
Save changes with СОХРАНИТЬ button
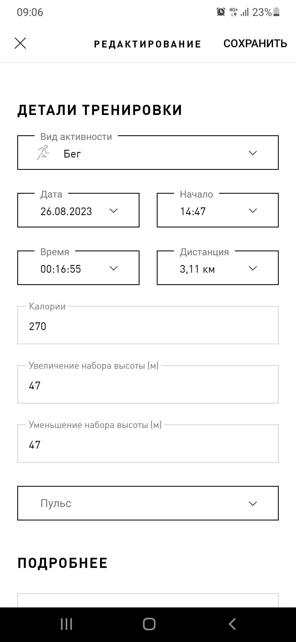(x=255, y=43)
